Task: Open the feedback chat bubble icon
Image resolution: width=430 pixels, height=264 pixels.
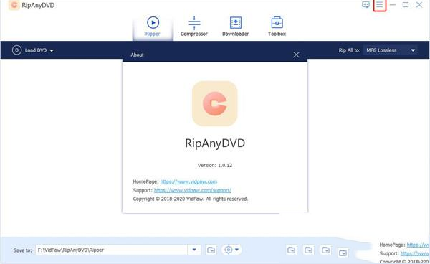Action: tap(365, 5)
